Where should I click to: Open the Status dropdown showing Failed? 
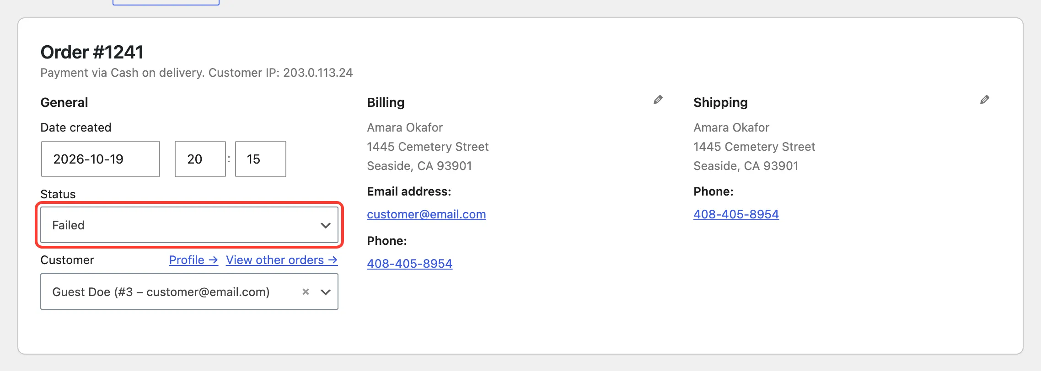[x=189, y=225]
